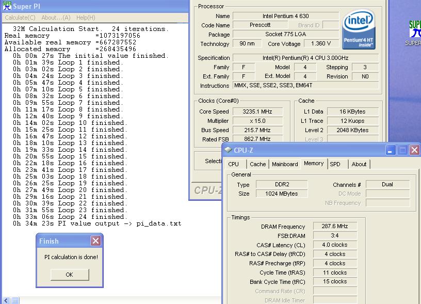Click the horizontal scrollbar thumb in Super PI
The width and height of the screenshot is (421, 304).
(x=15, y=301)
